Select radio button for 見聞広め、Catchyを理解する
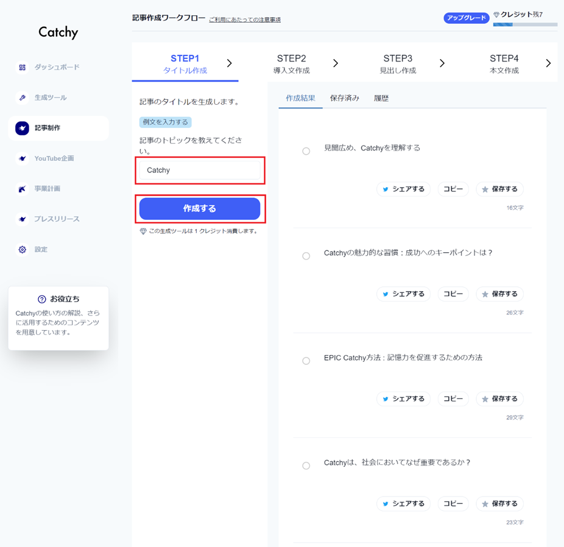564x547 pixels. 306,151
